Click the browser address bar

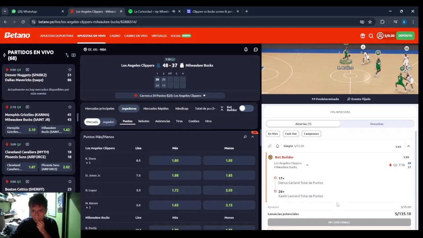(195, 22)
